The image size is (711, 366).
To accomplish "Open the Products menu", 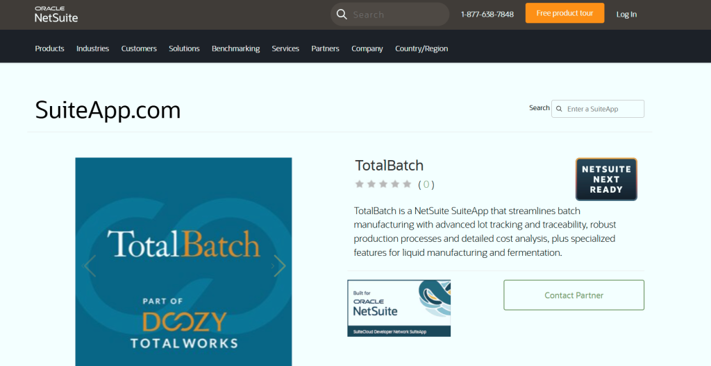I will click(x=49, y=49).
